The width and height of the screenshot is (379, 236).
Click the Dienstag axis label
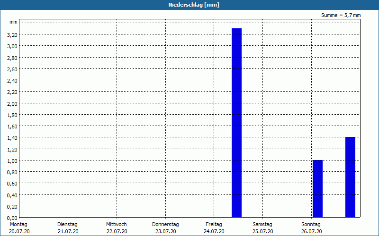67,224
